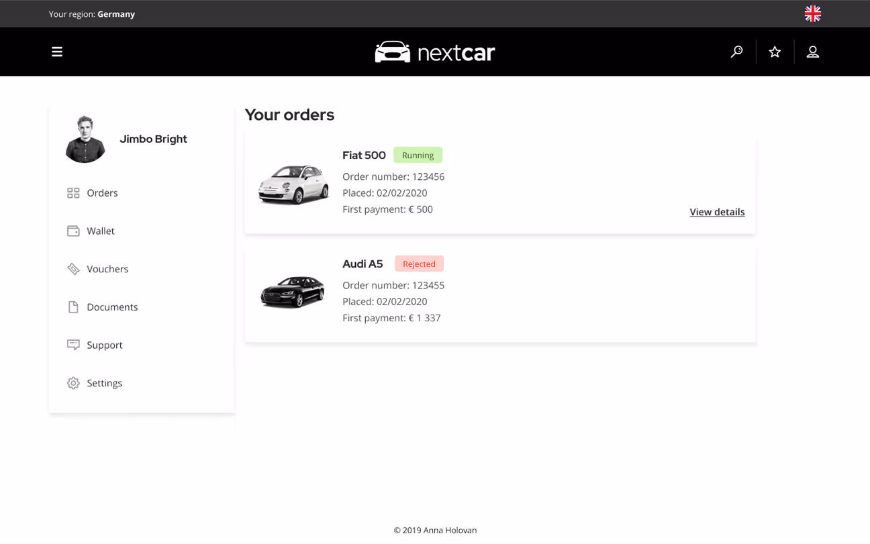Click First payment € 500 text
This screenshot has width=870, height=544.
click(387, 209)
